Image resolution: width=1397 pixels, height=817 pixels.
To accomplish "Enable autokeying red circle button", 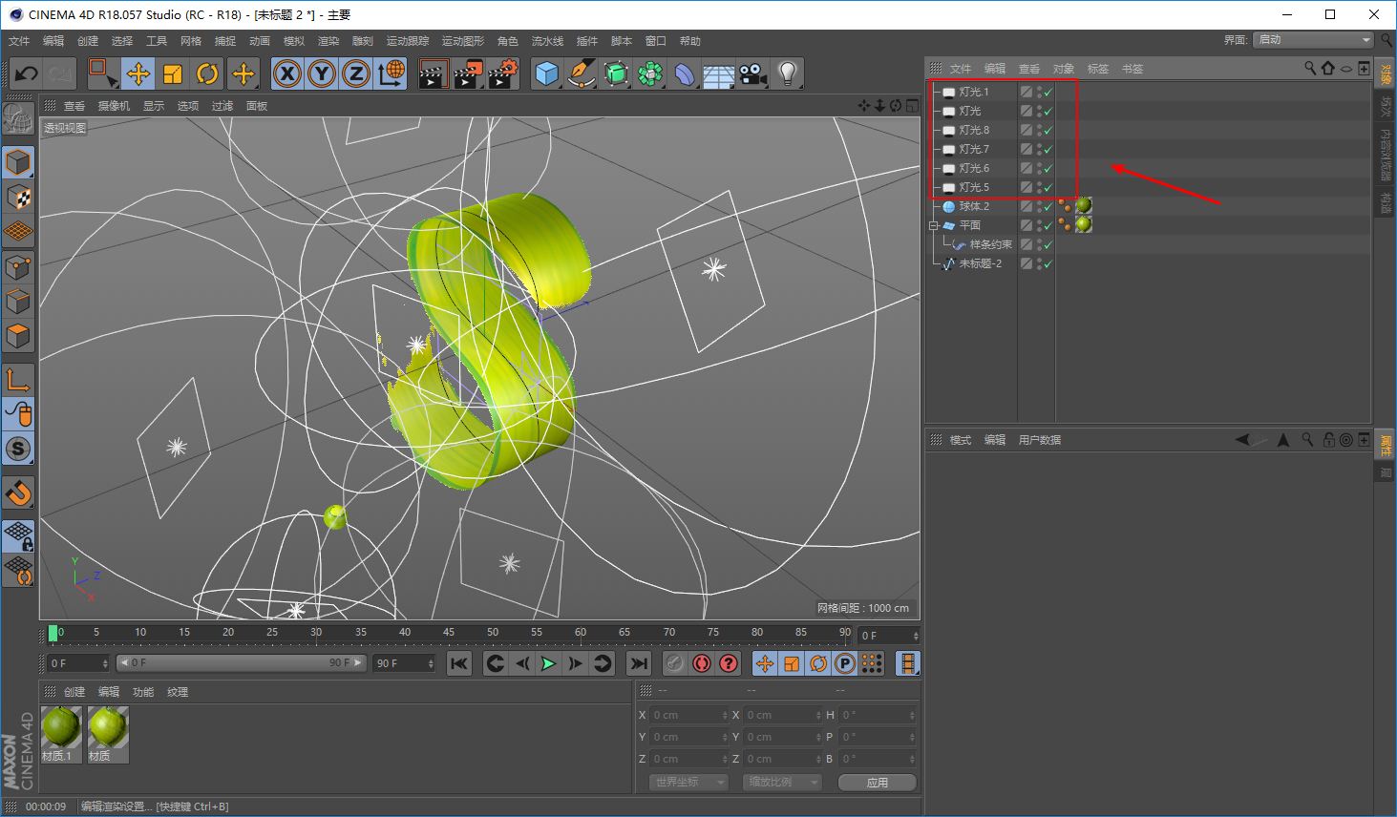I will pyautogui.click(x=702, y=663).
